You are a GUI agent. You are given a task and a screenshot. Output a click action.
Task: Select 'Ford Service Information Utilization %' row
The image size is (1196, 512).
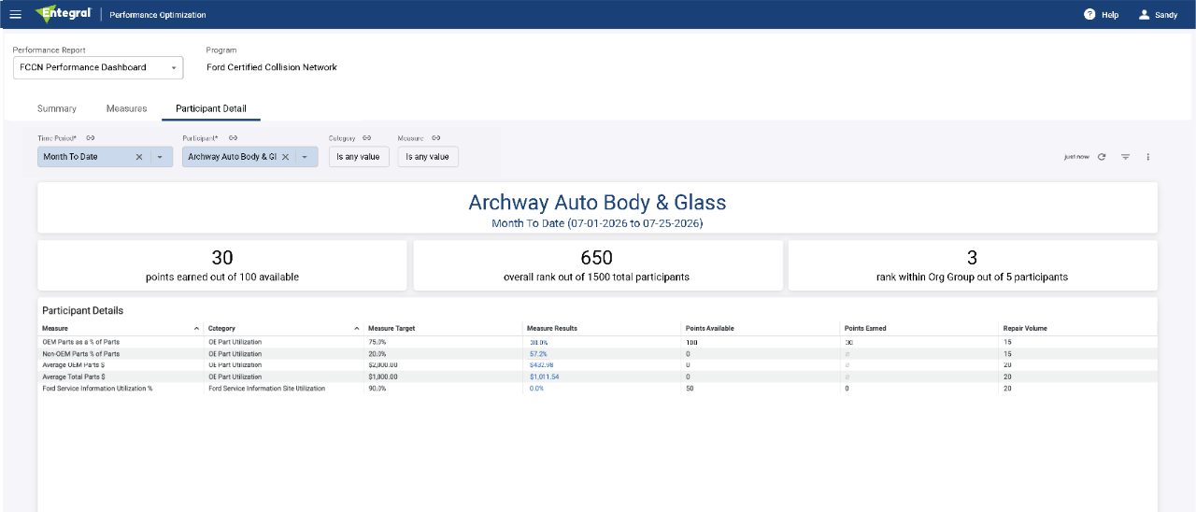(597, 388)
